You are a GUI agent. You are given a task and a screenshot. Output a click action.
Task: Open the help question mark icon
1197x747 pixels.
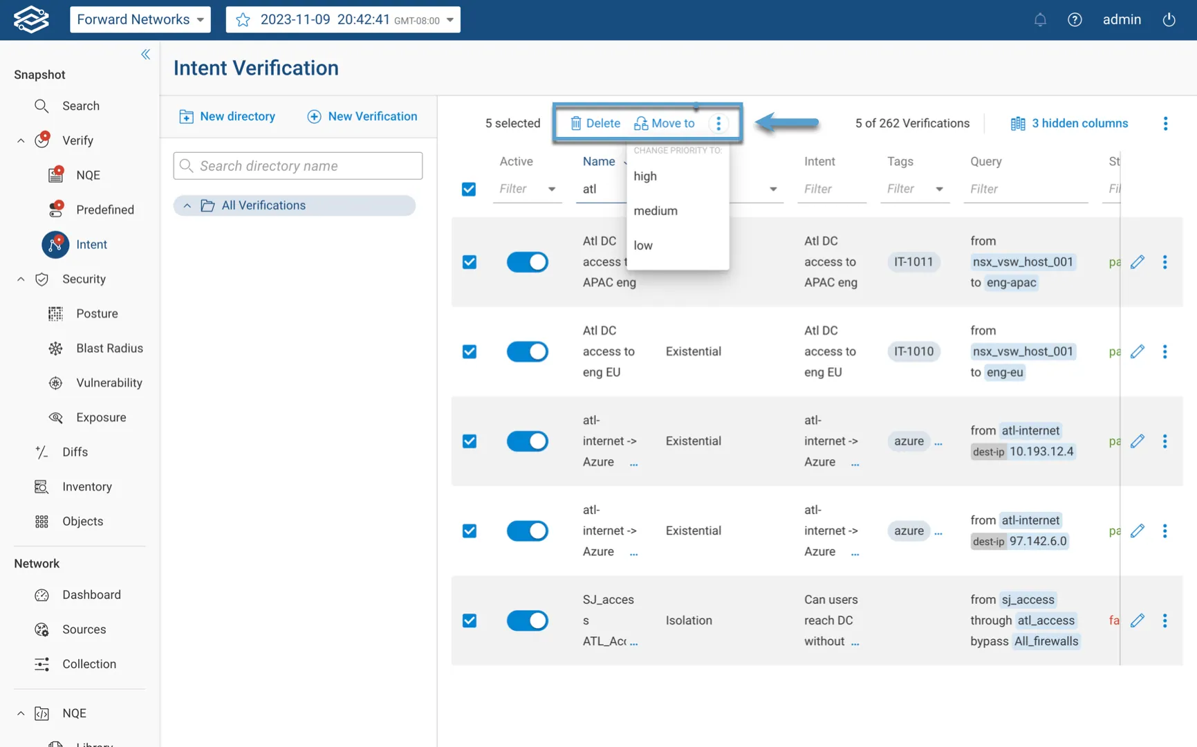click(1075, 19)
